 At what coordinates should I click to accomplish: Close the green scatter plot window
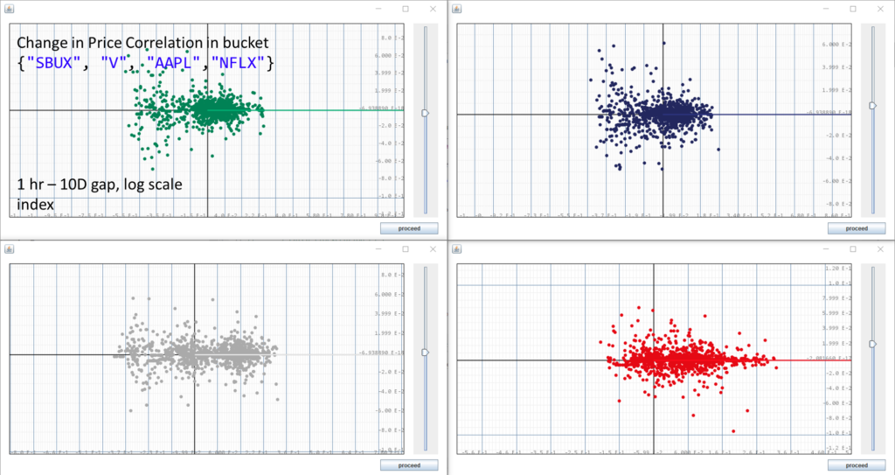coord(433,9)
